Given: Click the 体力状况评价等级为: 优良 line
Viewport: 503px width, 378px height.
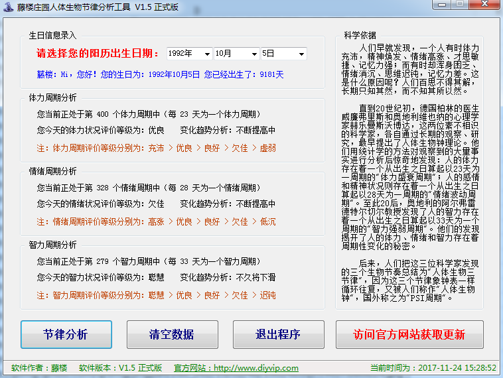Looking at the screenshot, I should (100, 130).
